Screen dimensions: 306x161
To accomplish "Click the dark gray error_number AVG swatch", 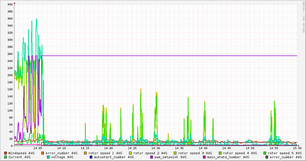I will click(267, 157).
